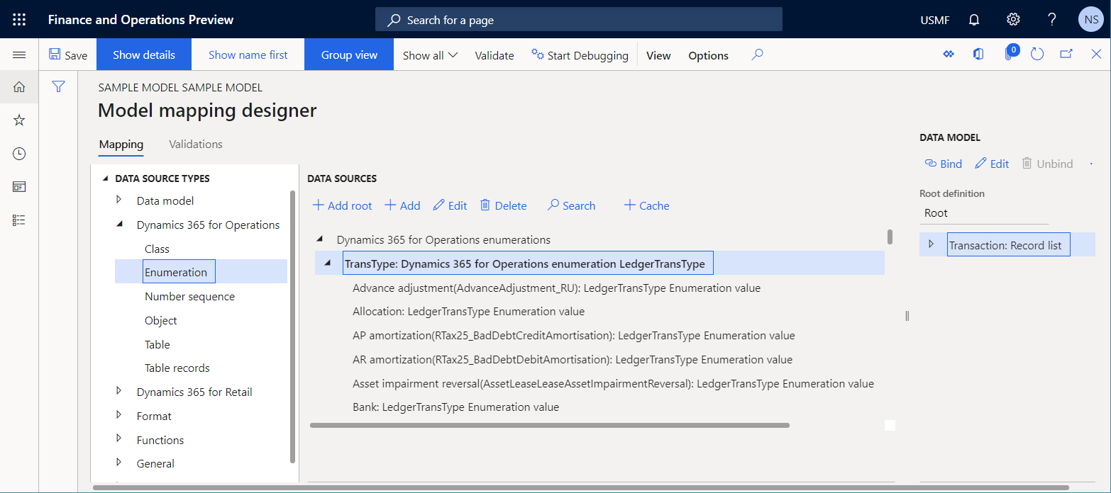
Task: Toggle Show name first view
Action: click(x=247, y=54)
